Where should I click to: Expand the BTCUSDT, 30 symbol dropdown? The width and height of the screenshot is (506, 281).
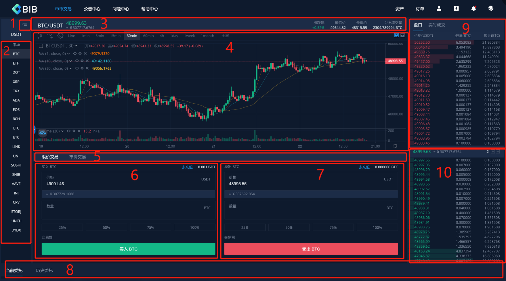(x=76, y=46)
